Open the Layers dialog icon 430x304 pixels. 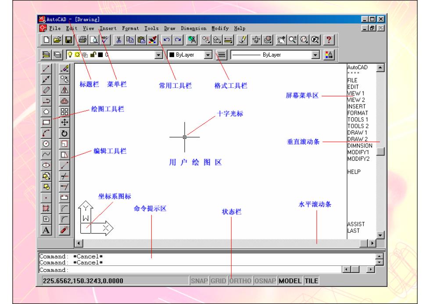click(x=46, y=54)
